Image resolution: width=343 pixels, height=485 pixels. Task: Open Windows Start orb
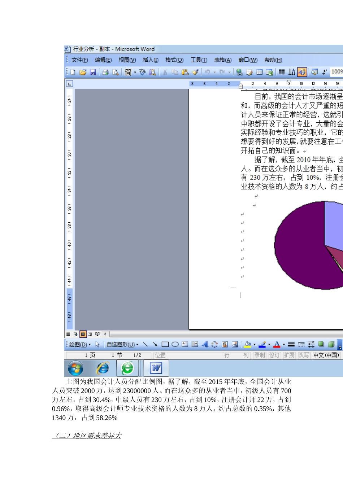pos(75,368)
